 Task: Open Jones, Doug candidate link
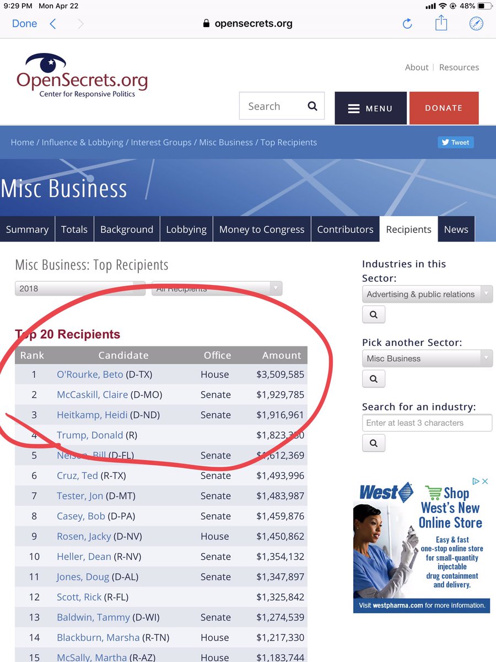pyautogui.click(x=83, y=577)
